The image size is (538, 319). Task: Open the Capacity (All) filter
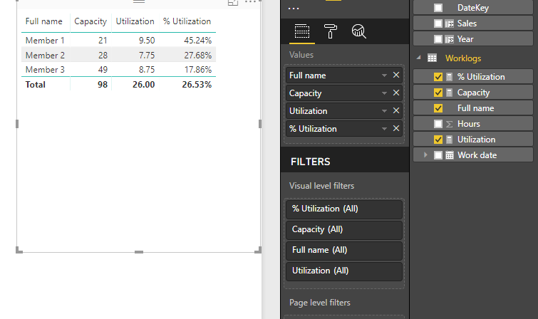click(343, 229)
